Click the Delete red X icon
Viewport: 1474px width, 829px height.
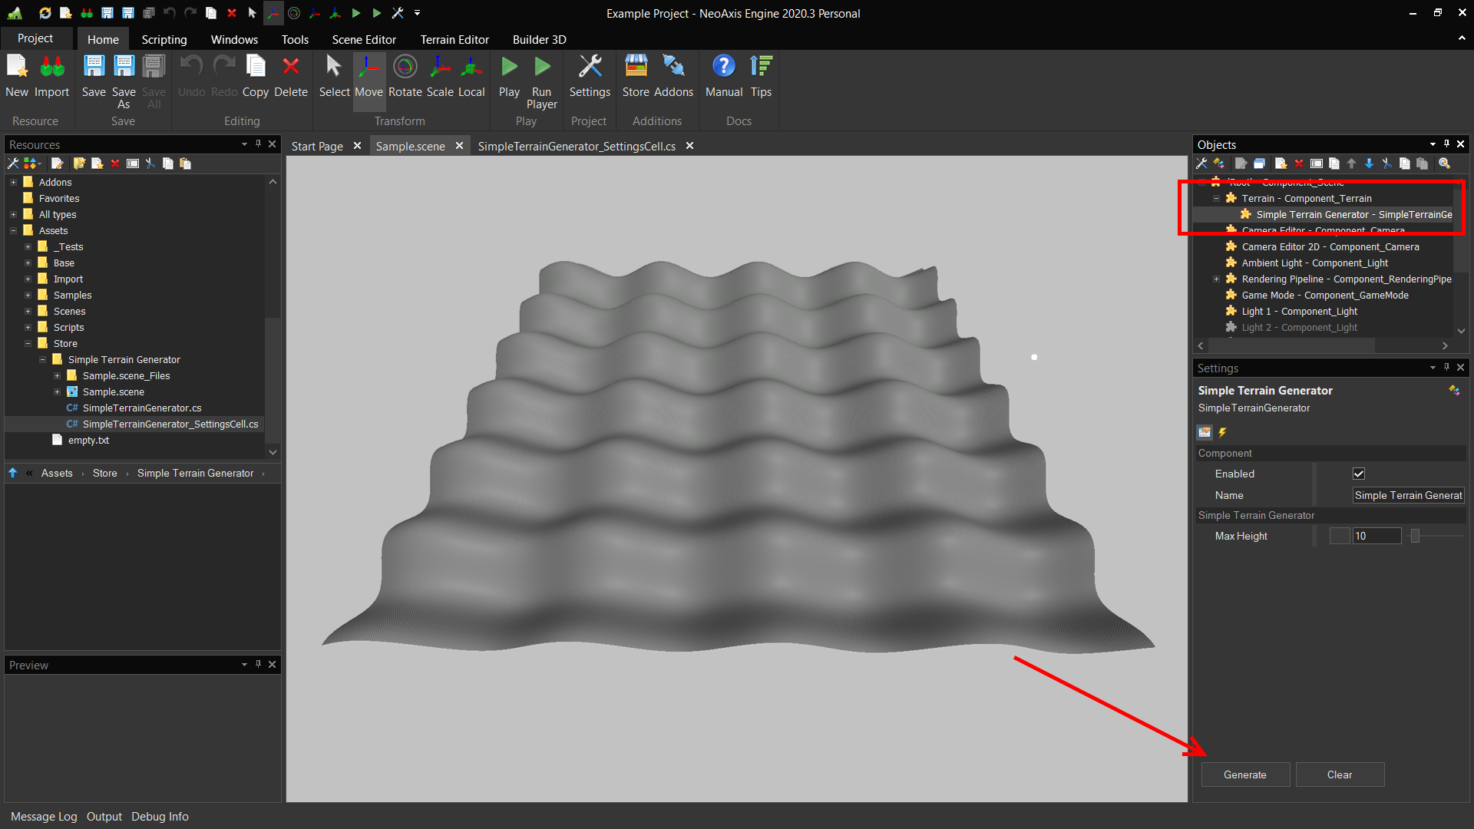tap(290, 68)
